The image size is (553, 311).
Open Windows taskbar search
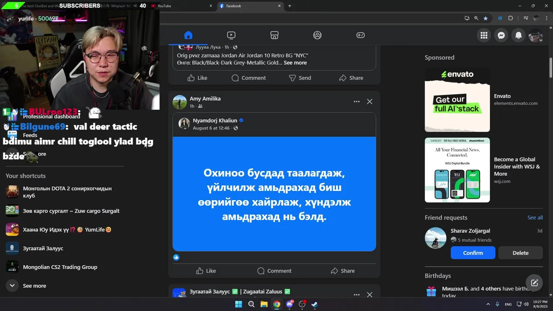pyautogui.click(x=251, y=304)
